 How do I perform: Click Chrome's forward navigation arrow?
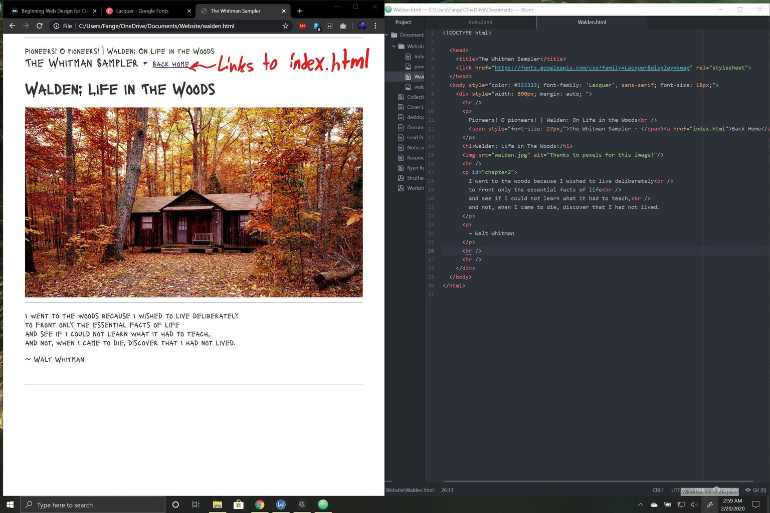point(26,26)
